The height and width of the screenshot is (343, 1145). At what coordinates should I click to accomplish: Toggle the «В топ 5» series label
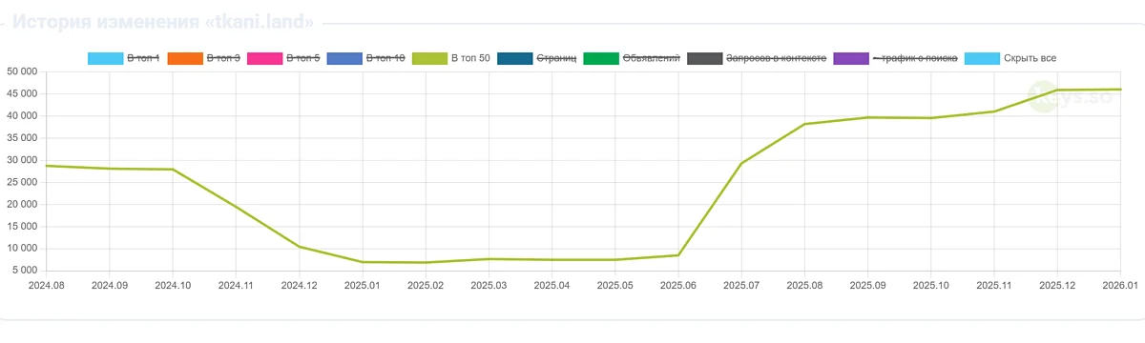302,58
